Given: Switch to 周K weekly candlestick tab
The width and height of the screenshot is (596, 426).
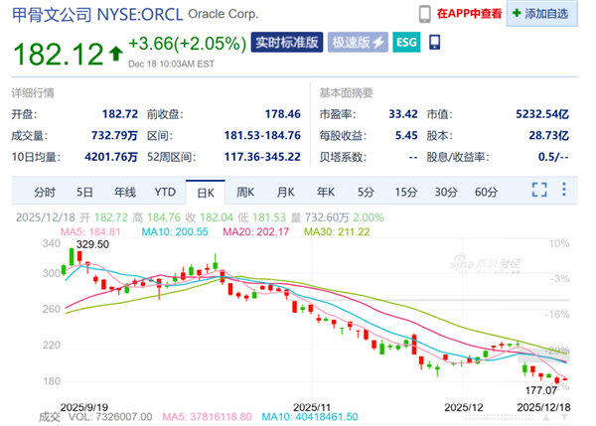Looking at the screenshot, I should [x=244, y=192].
